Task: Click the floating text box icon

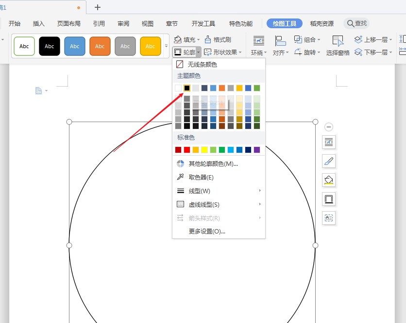Action: 329,218
